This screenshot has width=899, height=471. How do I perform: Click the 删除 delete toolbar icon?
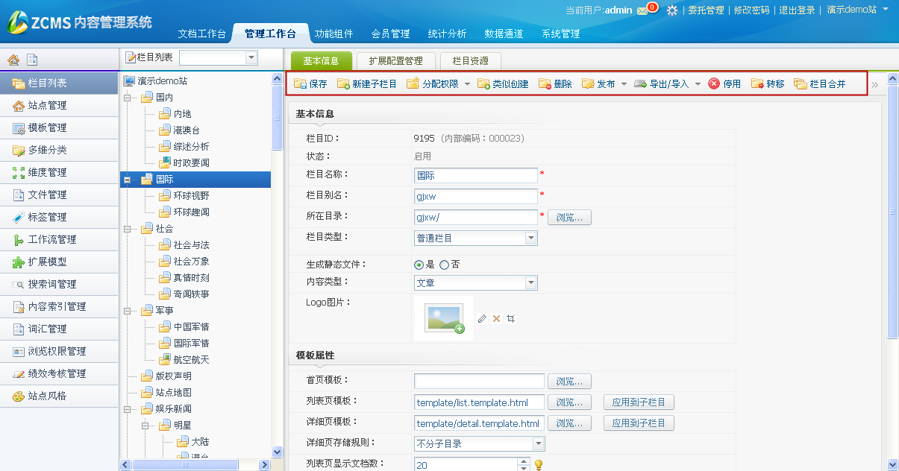[545, 84]
